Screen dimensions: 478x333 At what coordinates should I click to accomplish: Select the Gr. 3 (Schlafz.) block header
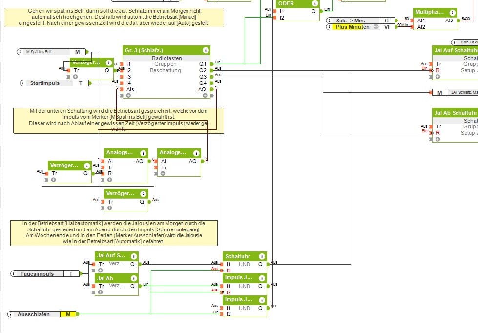[x=166, y=50]
